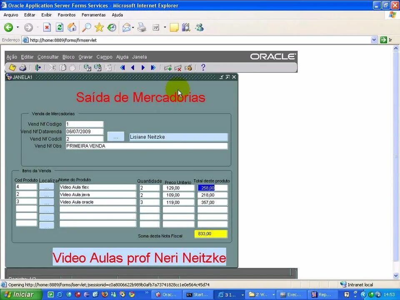Click the Video Aula flex product name
This screenshot has height=300, width=400.
click(x=97, y=187)
